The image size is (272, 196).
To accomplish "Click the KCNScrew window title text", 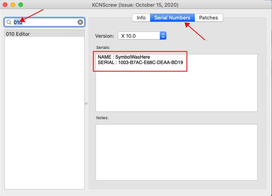I will 135,5.
